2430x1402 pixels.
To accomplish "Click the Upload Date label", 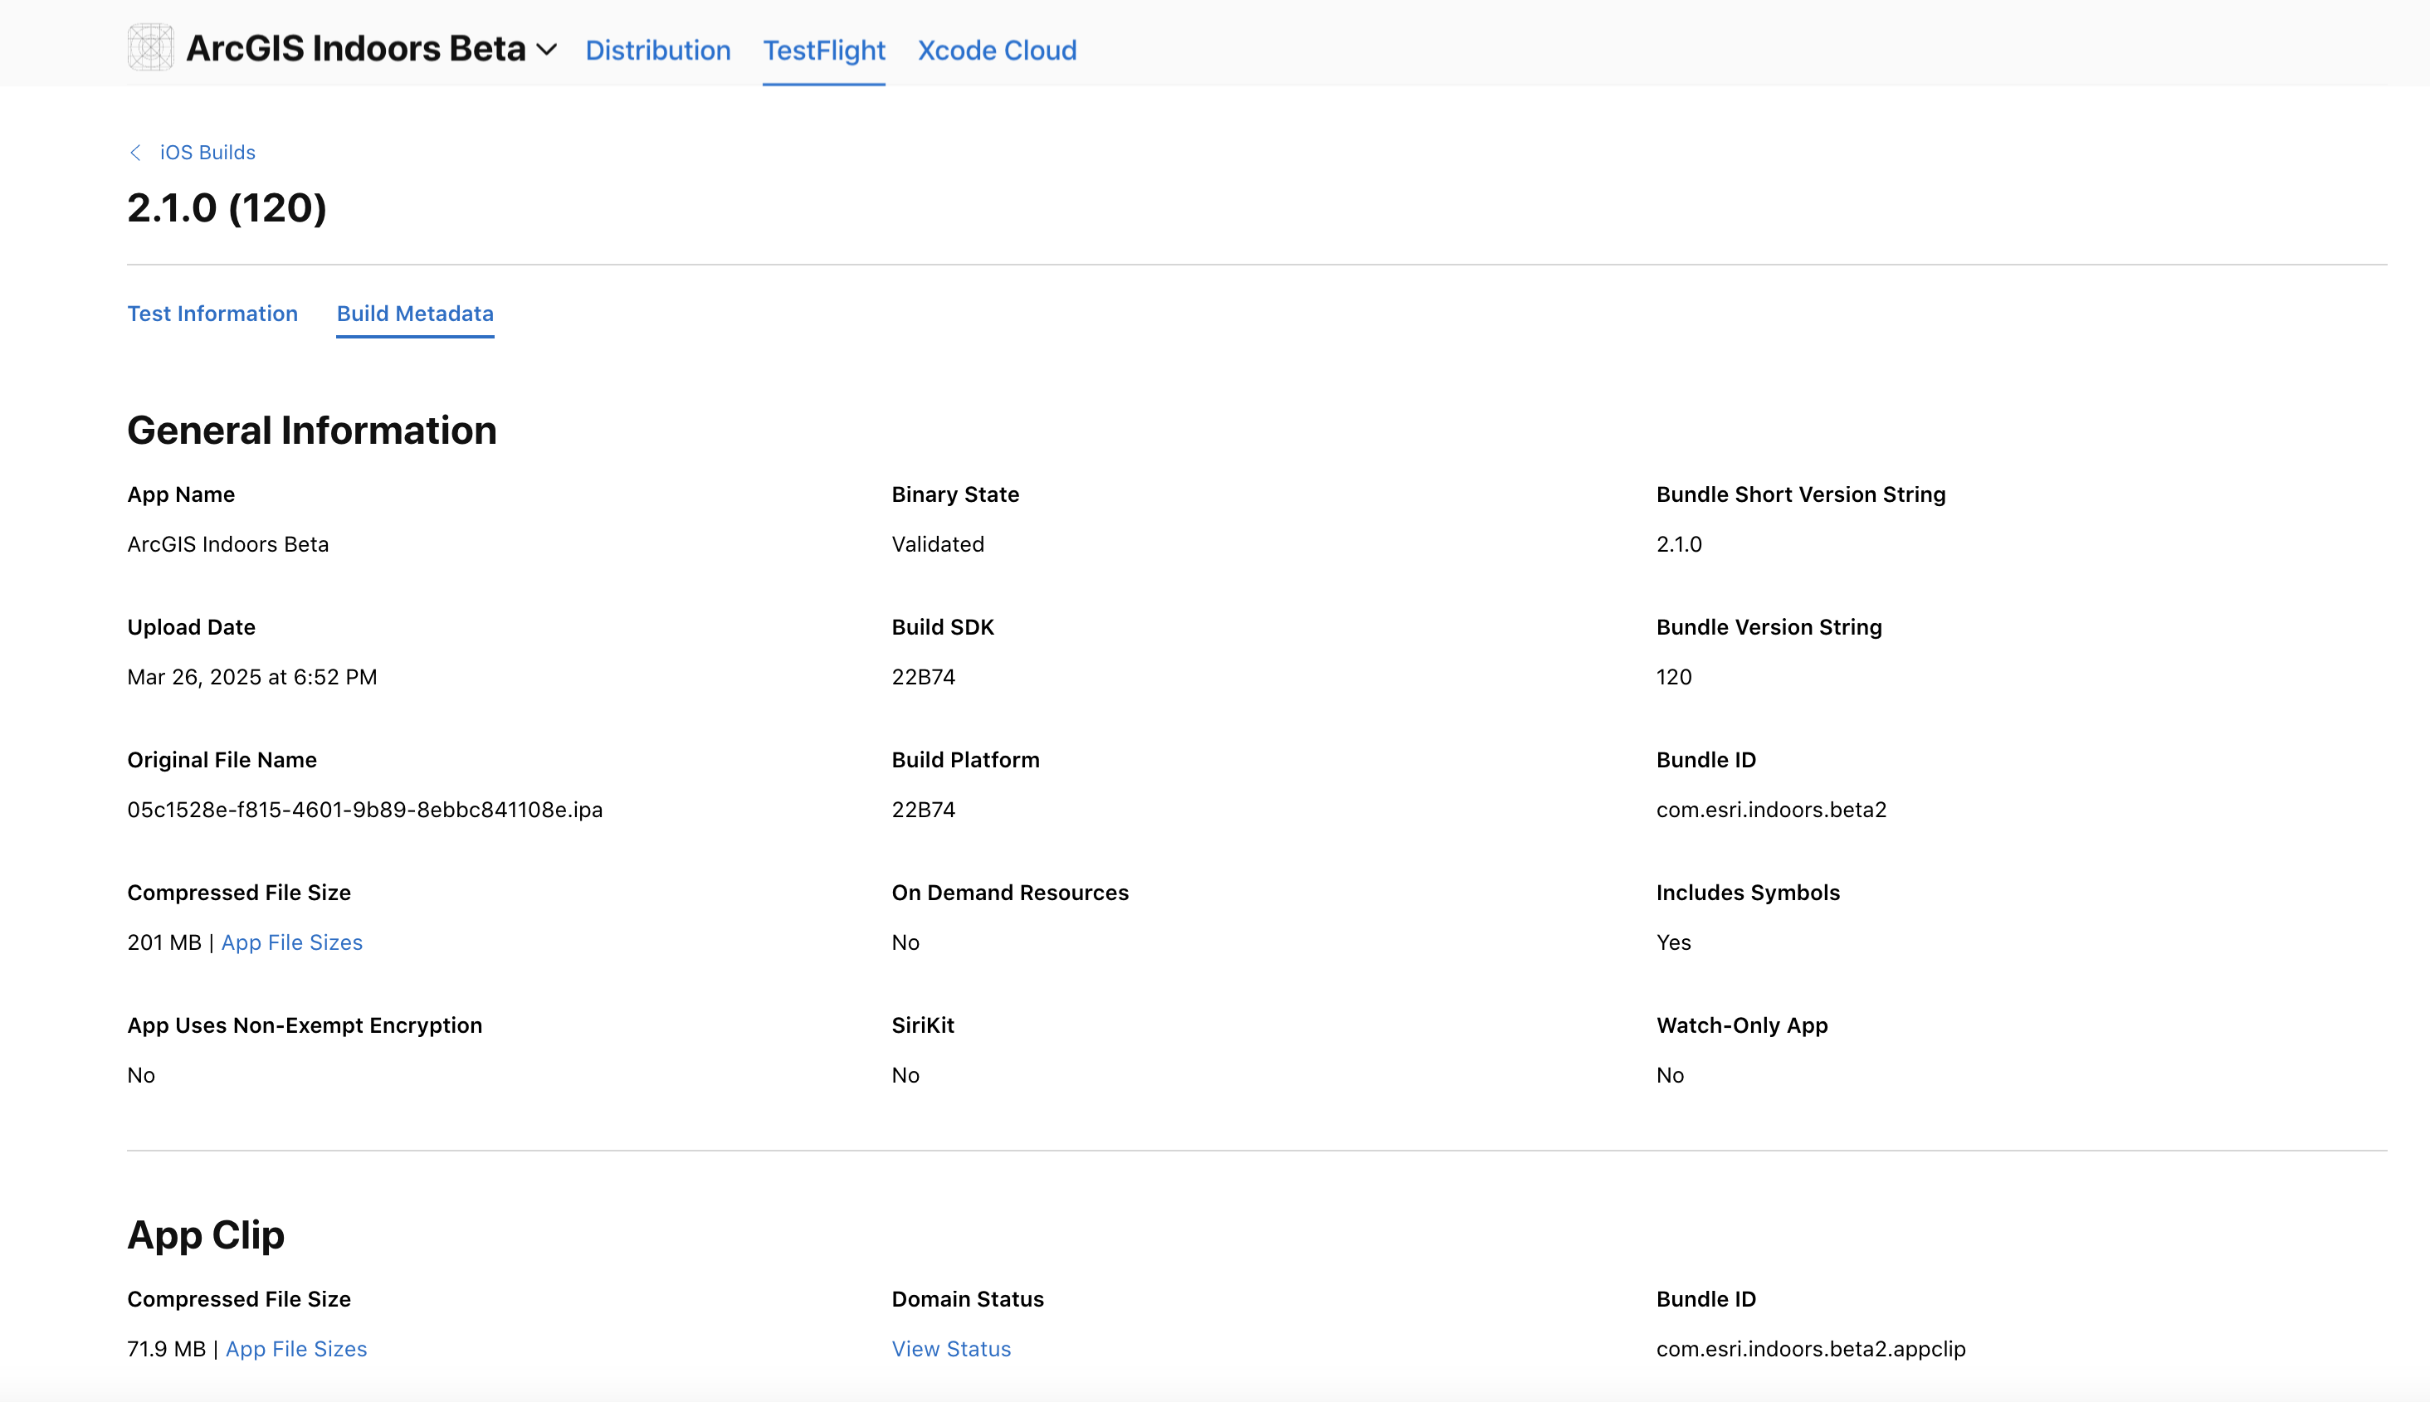I will [x=192, y=627].
